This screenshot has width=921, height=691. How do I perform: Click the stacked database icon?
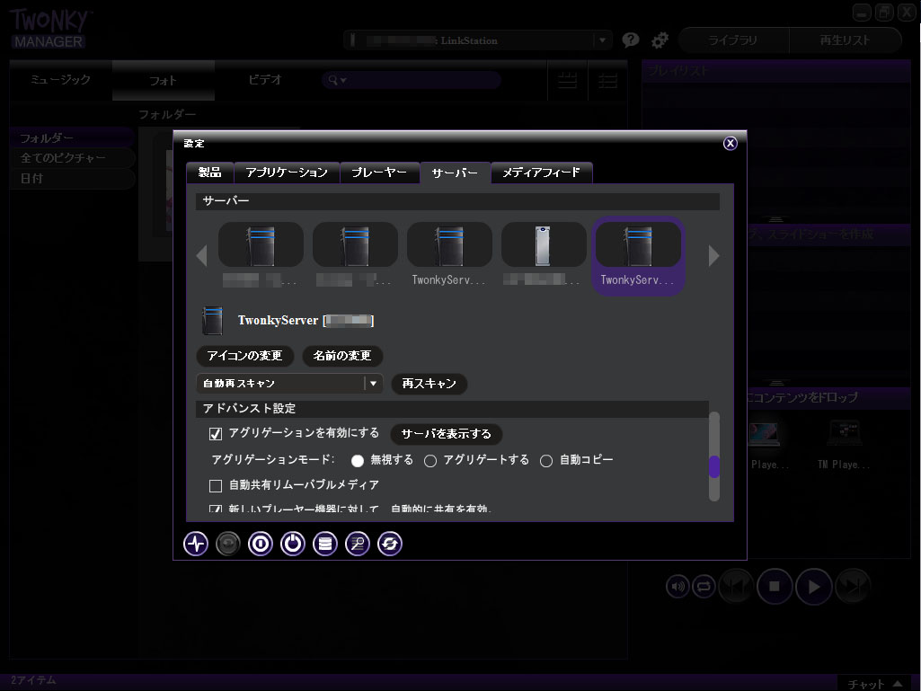pyautogui.click(x=325, y=544)
